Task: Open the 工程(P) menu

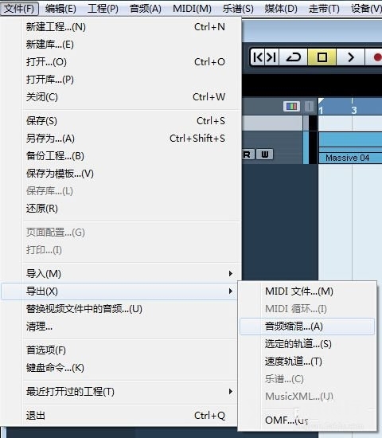Action: [x=103, y=9]
